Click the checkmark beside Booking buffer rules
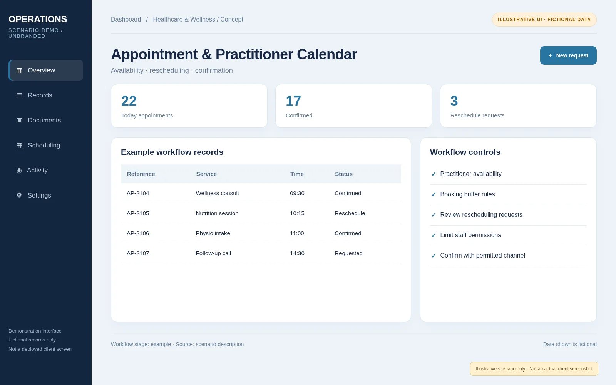Viewport: 616px width, 385px height. pyautogui.click(x=434, y=194)
